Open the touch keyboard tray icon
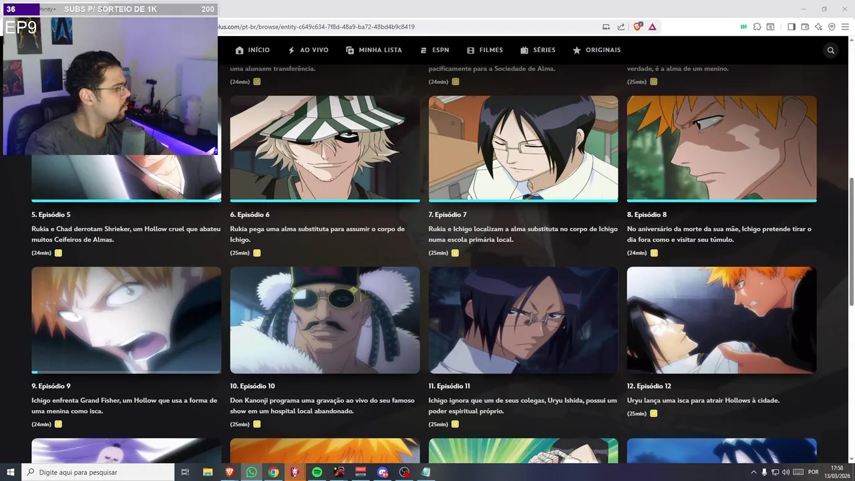The height and width of the screenshot is (481, 855). tap(798, 472)
